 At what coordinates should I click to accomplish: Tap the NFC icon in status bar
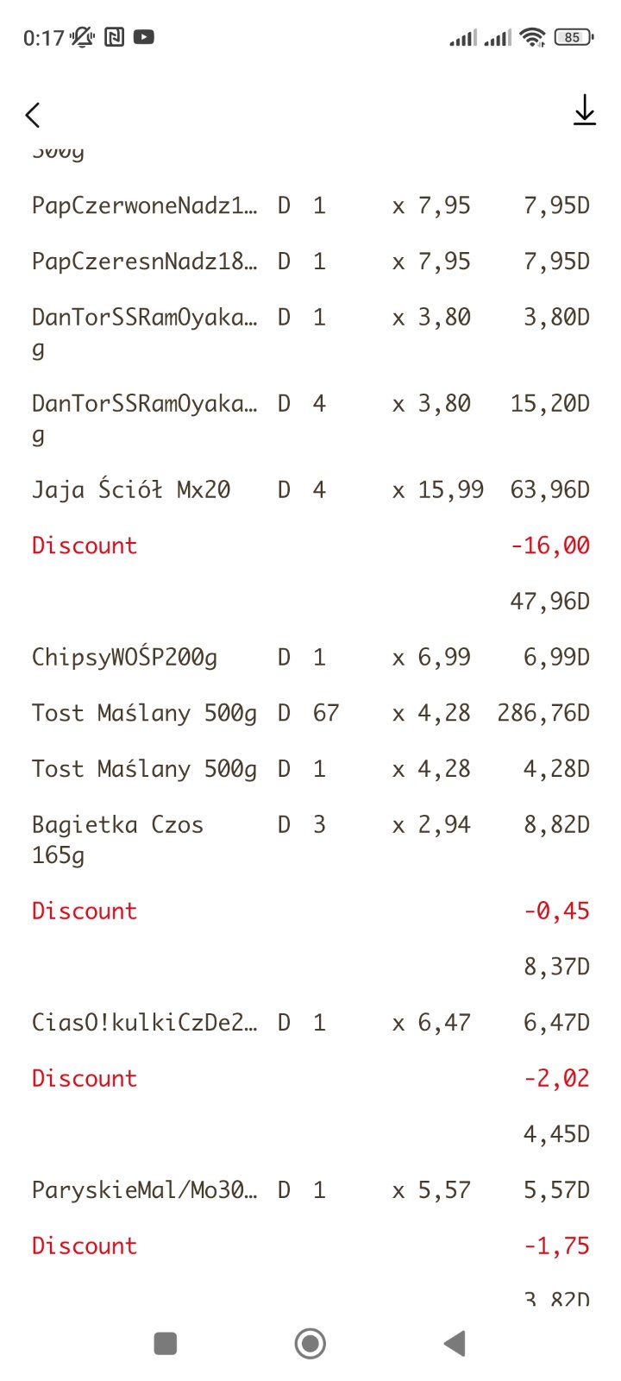coord(115,37)
